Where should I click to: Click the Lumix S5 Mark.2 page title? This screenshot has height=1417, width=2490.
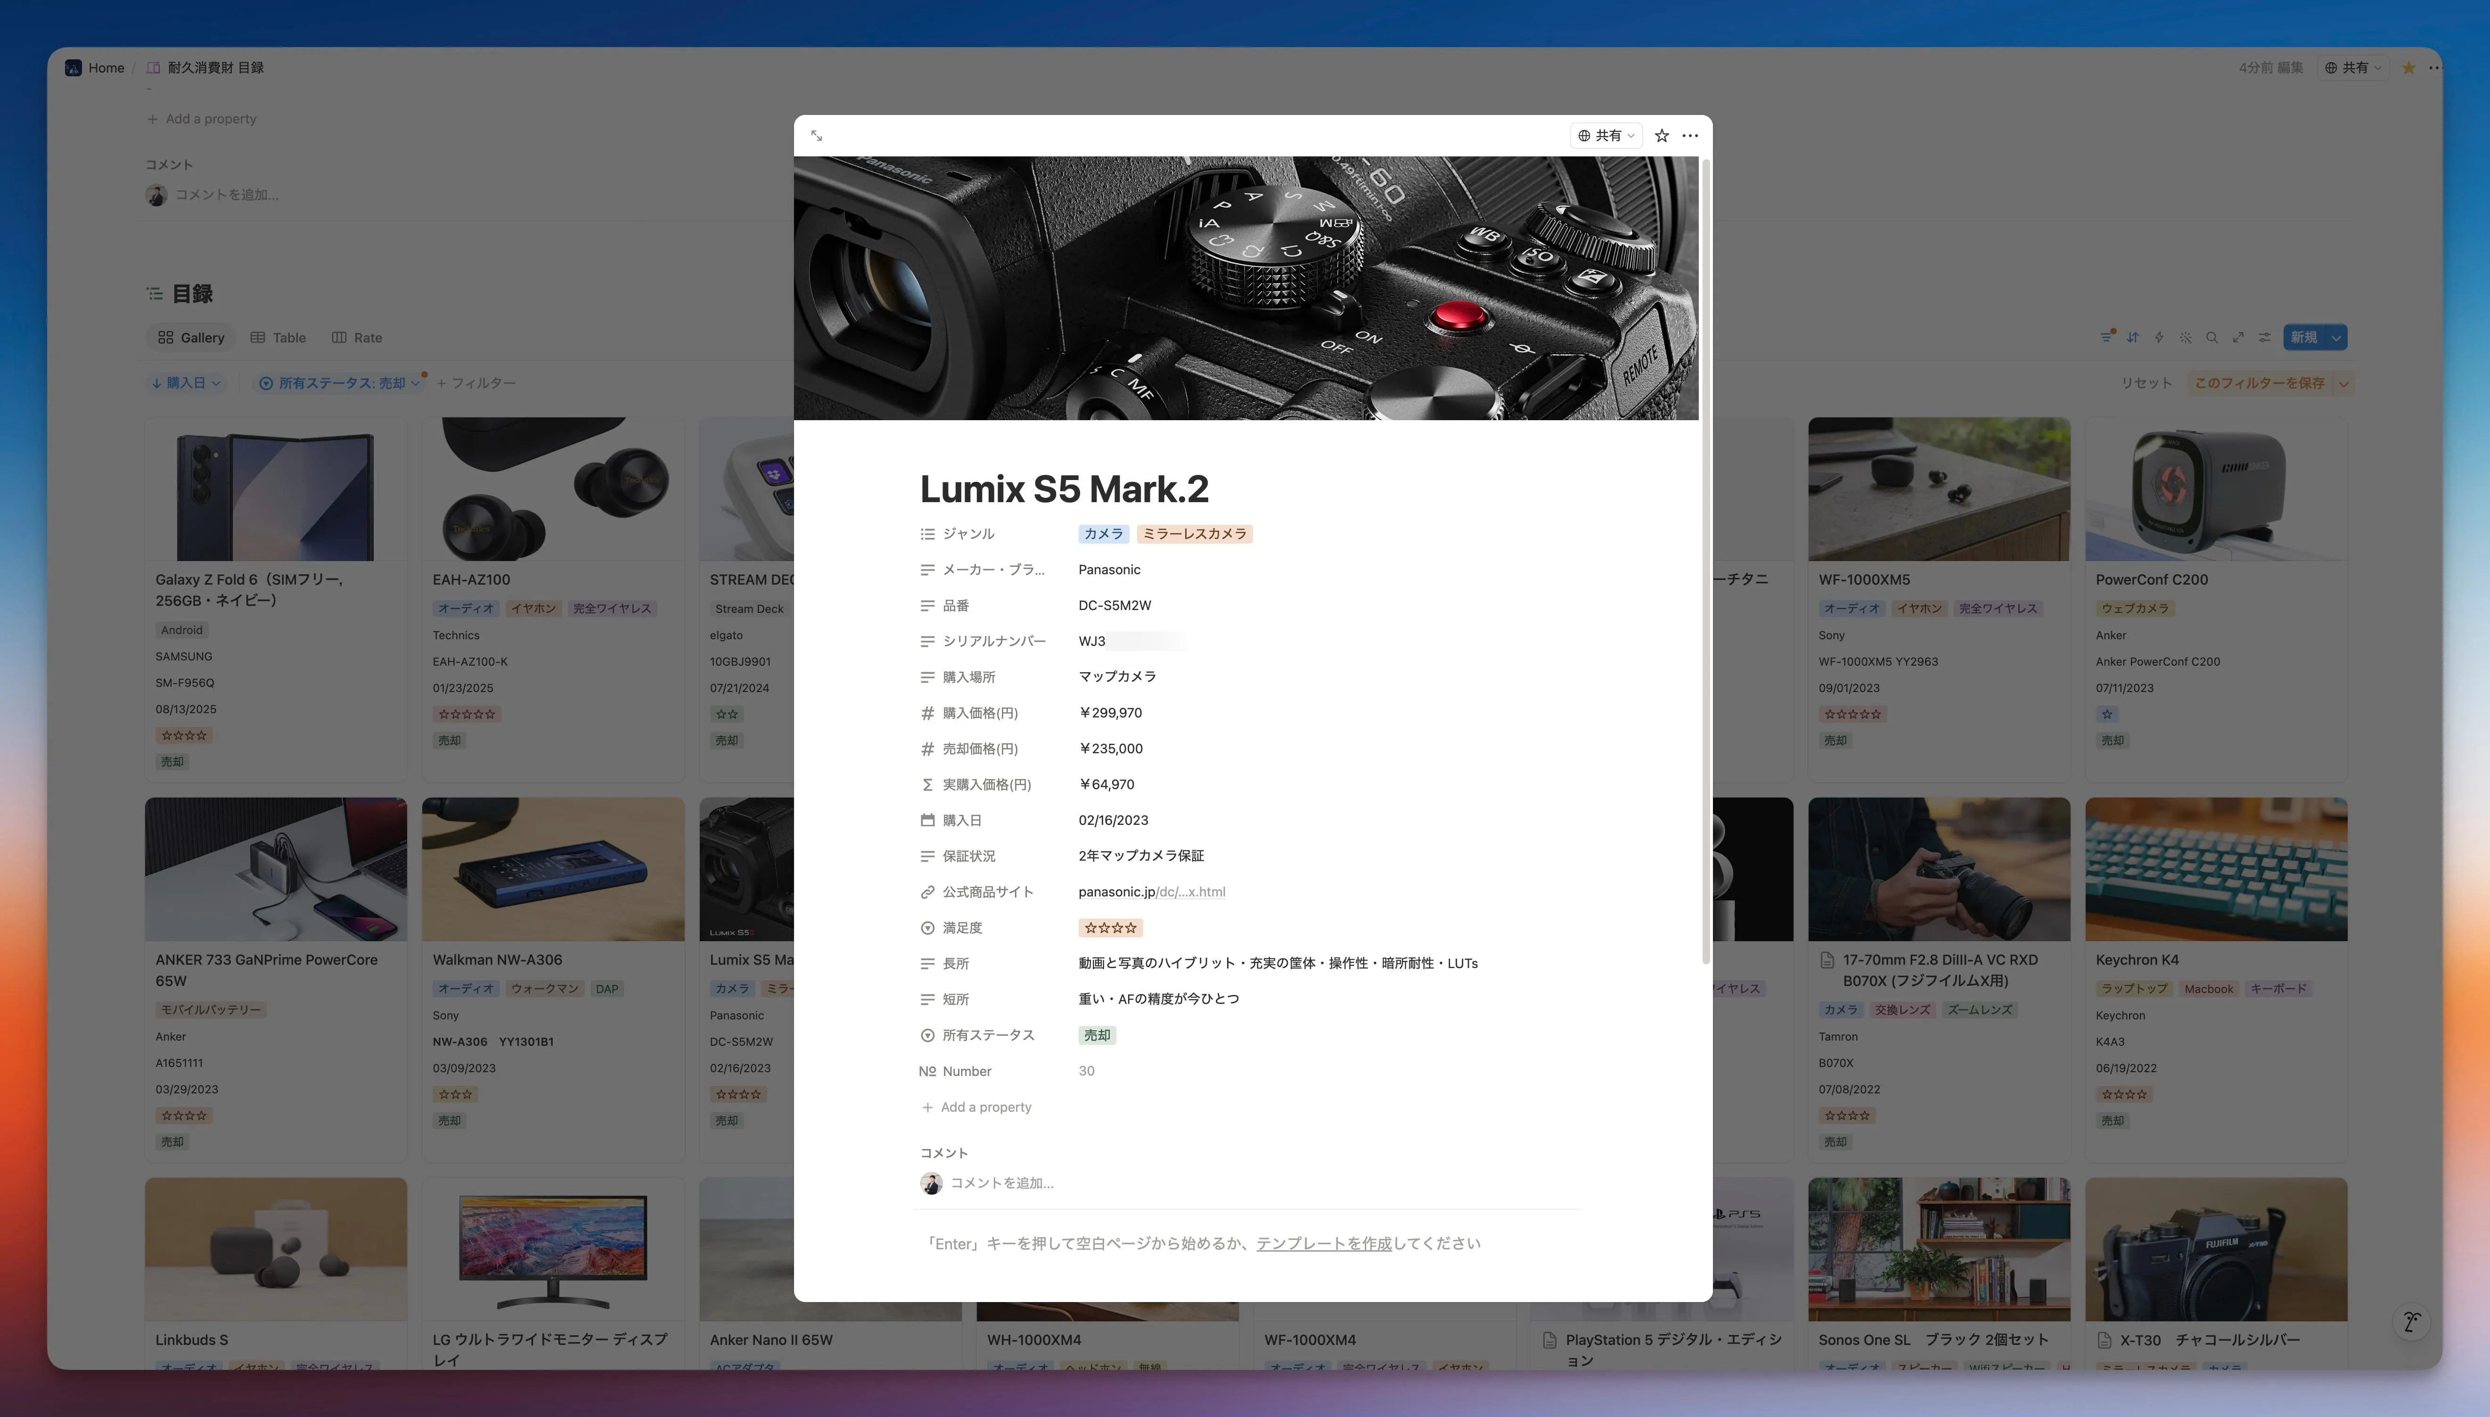(x=1064, y=489)
